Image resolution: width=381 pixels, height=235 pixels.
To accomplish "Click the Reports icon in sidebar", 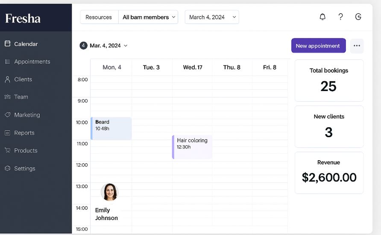I will (8, 133).
